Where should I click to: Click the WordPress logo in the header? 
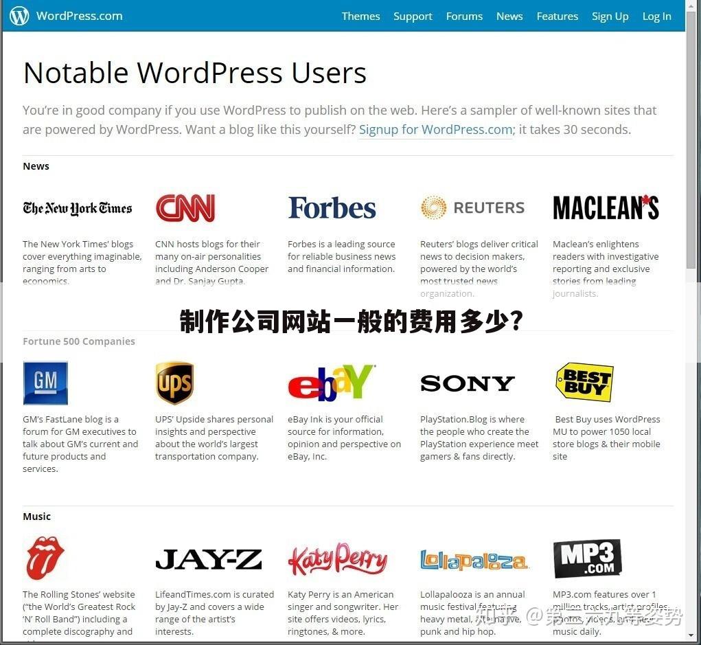[x=19, y=15]
